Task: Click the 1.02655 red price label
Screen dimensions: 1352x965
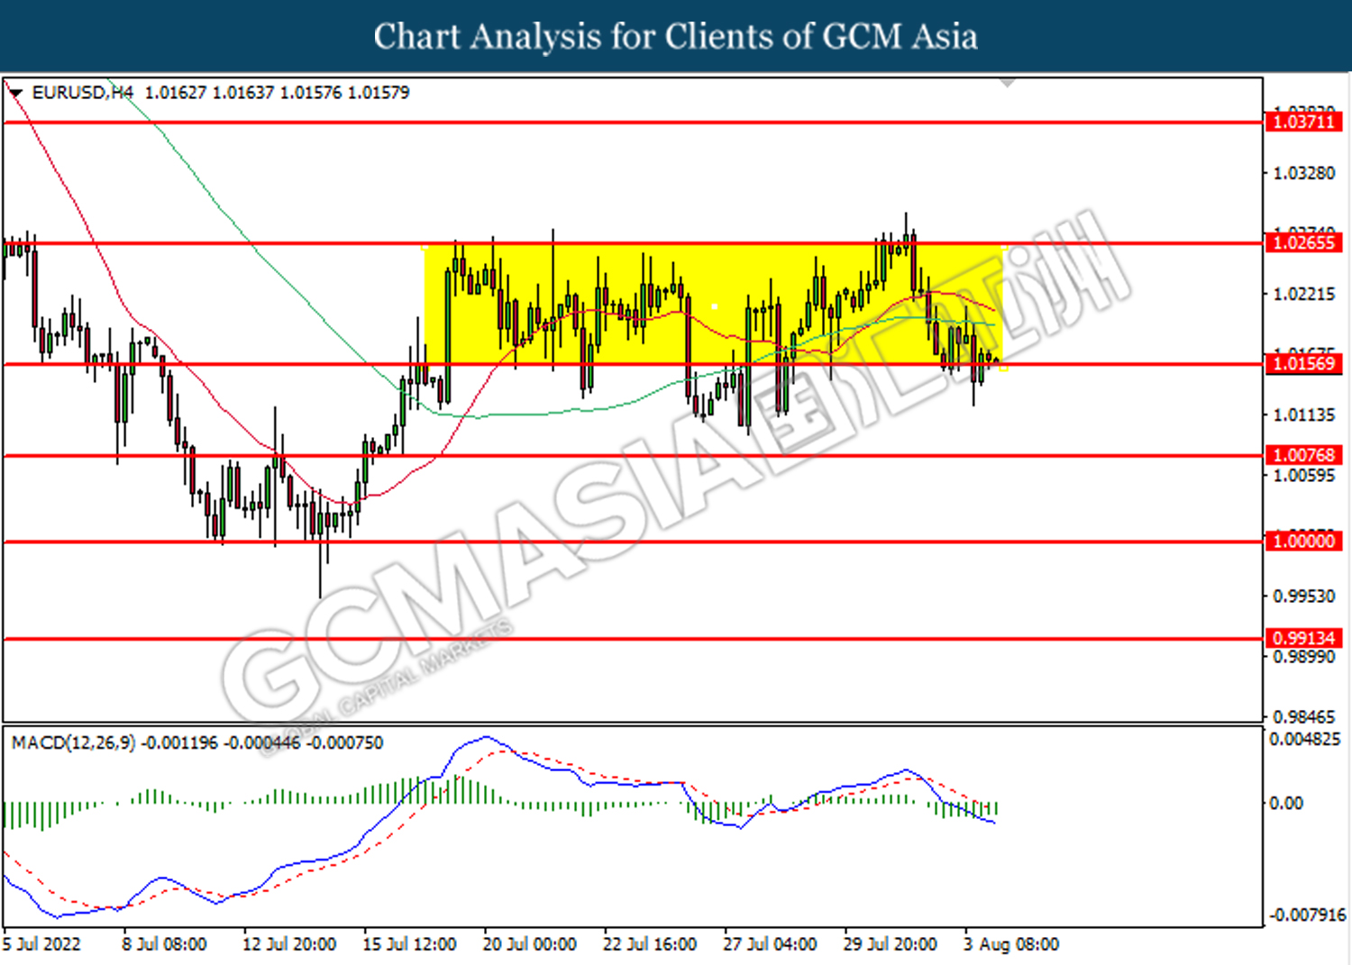Action: tap(1303, 243)
